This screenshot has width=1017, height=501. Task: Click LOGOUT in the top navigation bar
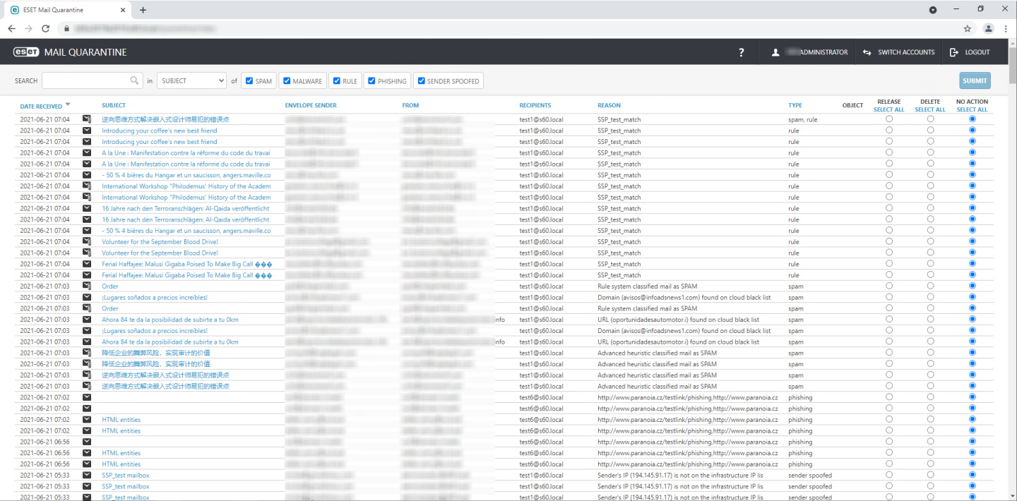click(977, 52)
